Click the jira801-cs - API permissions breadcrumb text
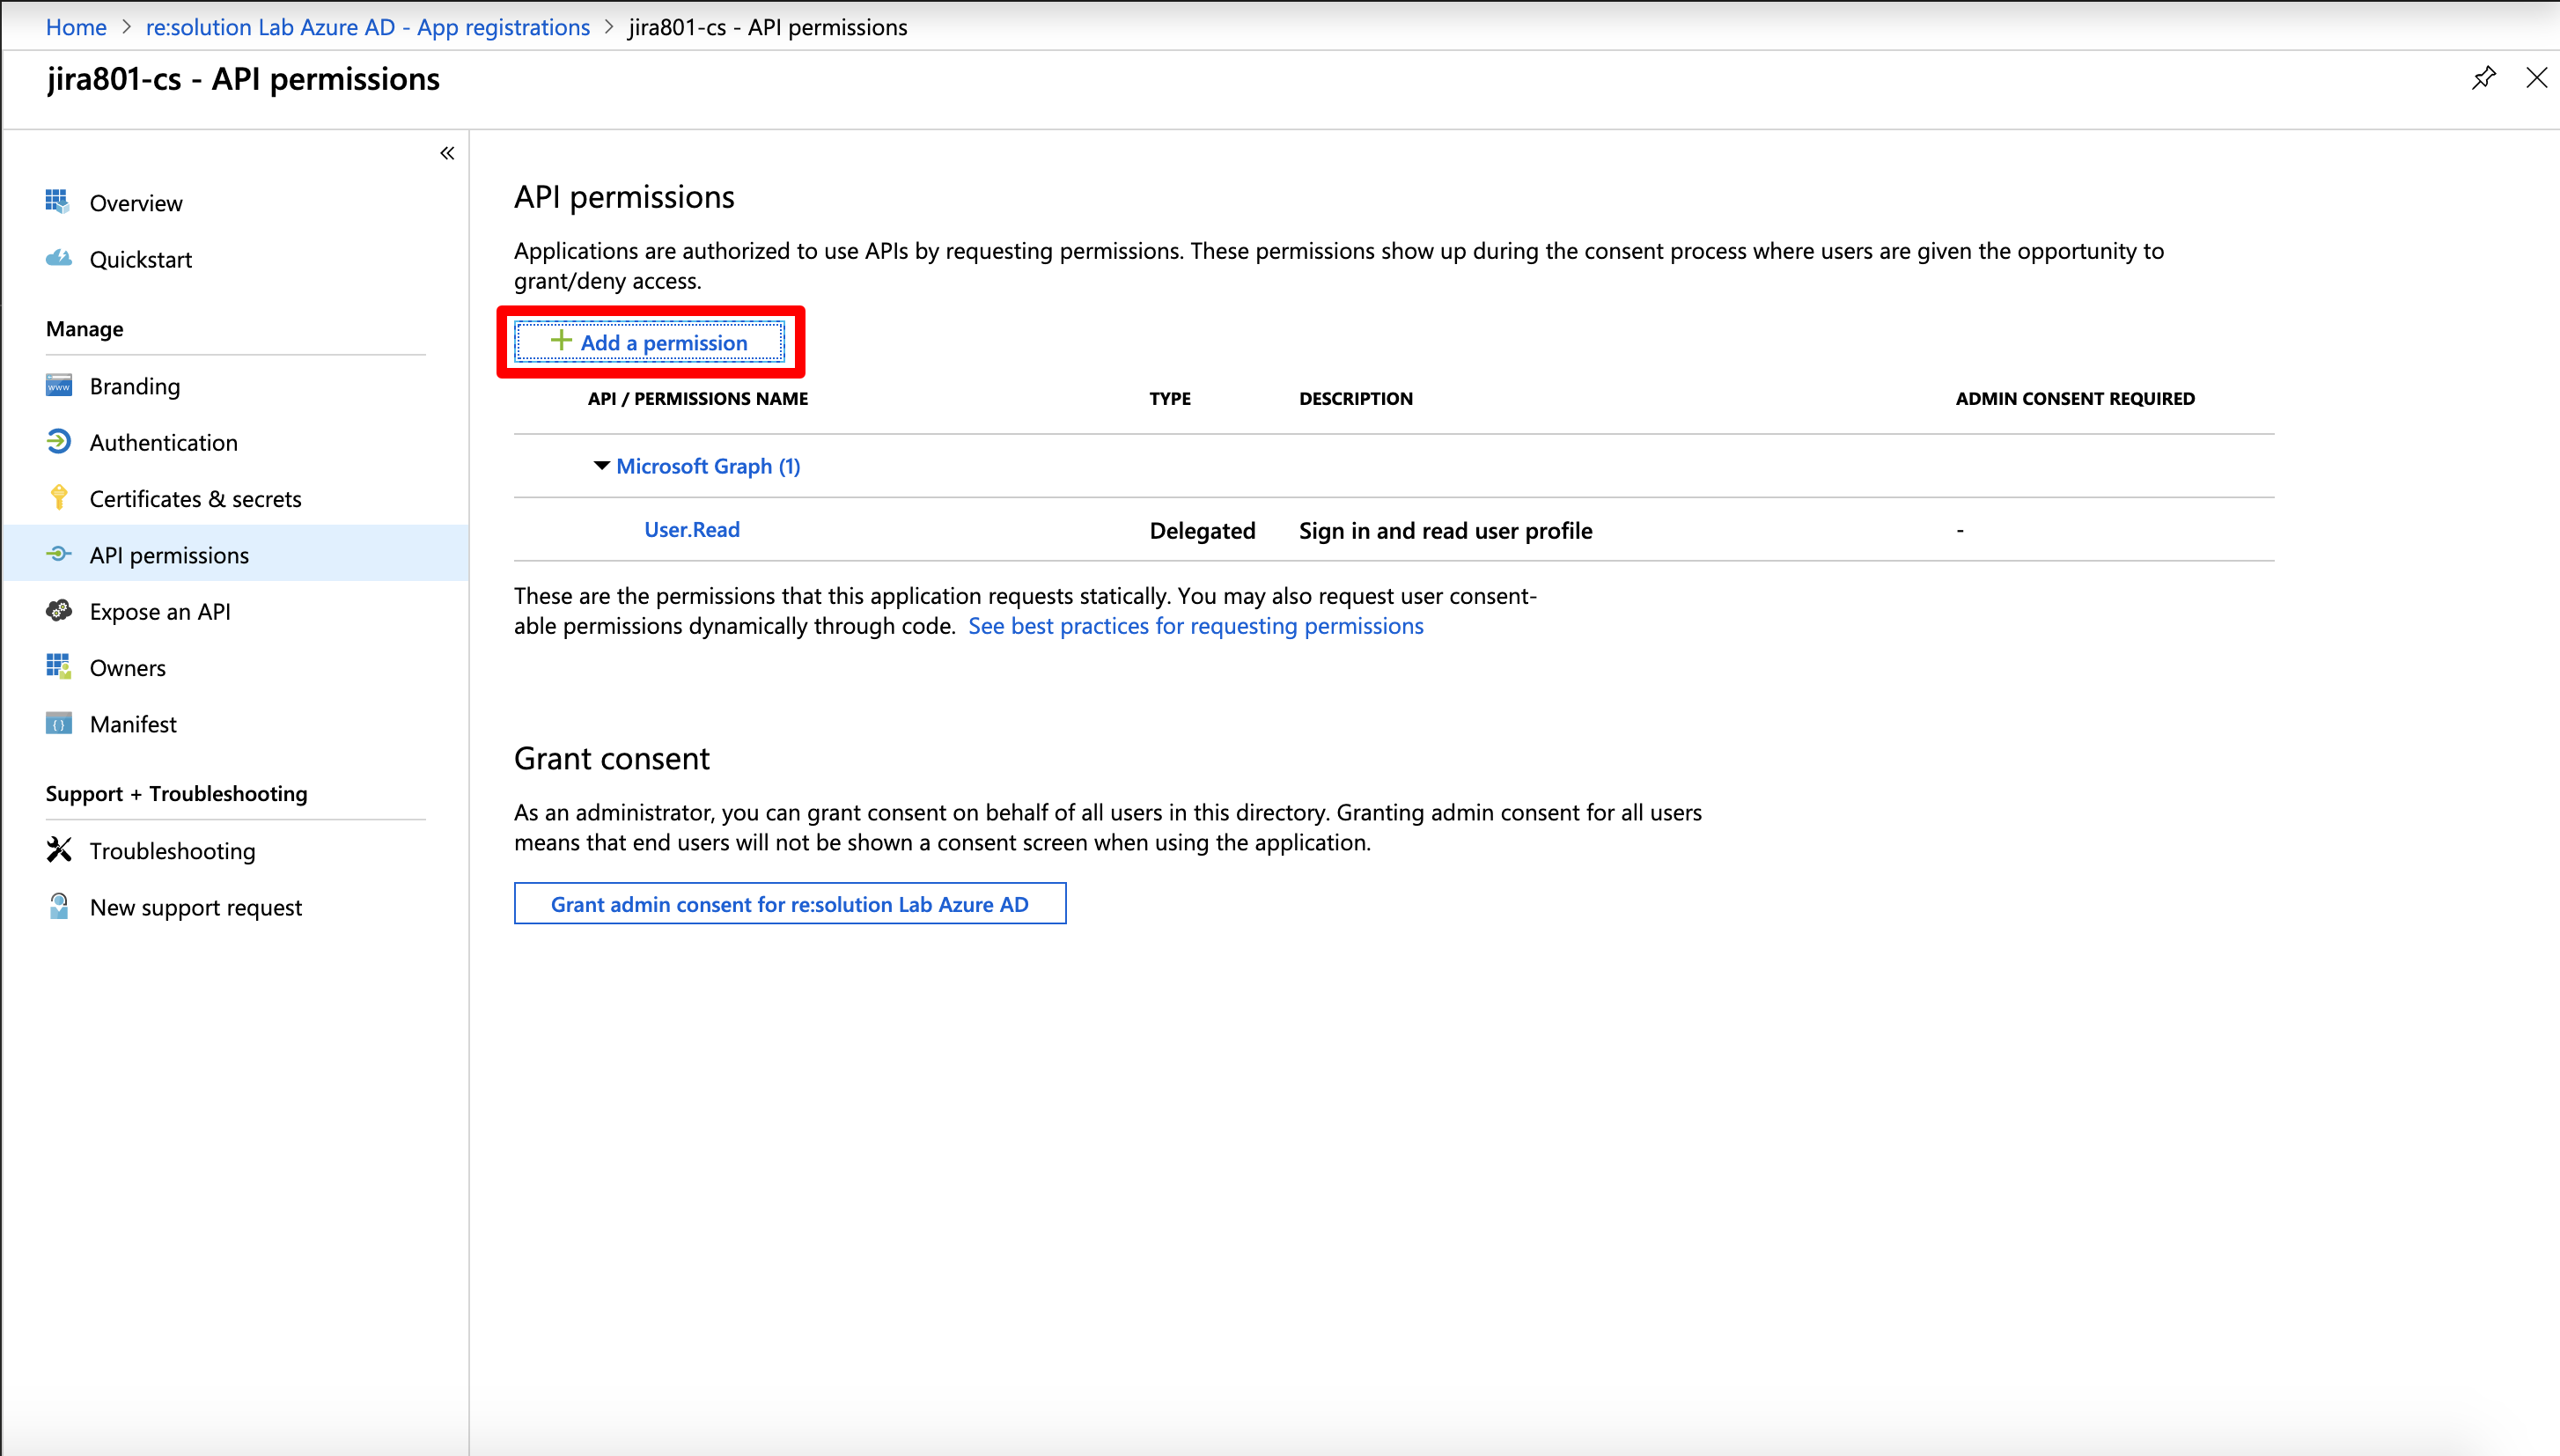This screenshot has width=2560, height=1456. (x=768, y=27)
